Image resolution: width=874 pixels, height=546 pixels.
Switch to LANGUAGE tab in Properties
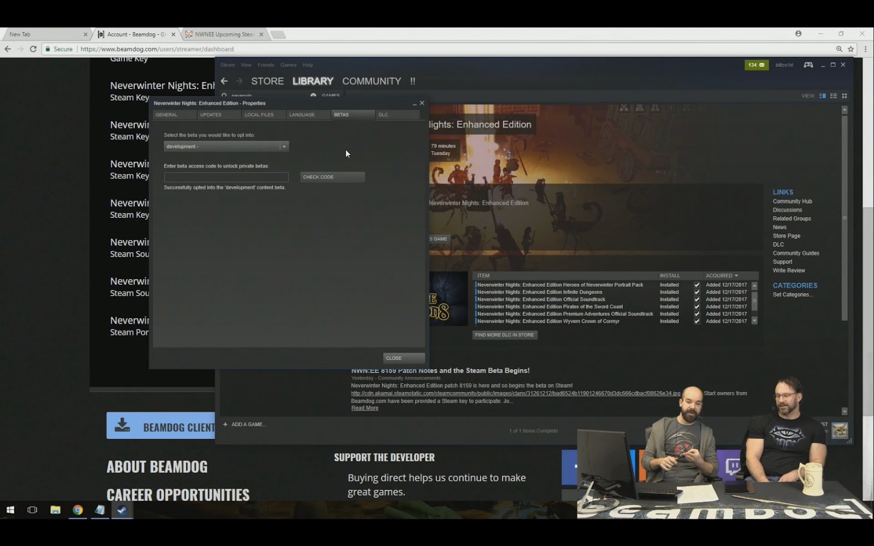308,115
